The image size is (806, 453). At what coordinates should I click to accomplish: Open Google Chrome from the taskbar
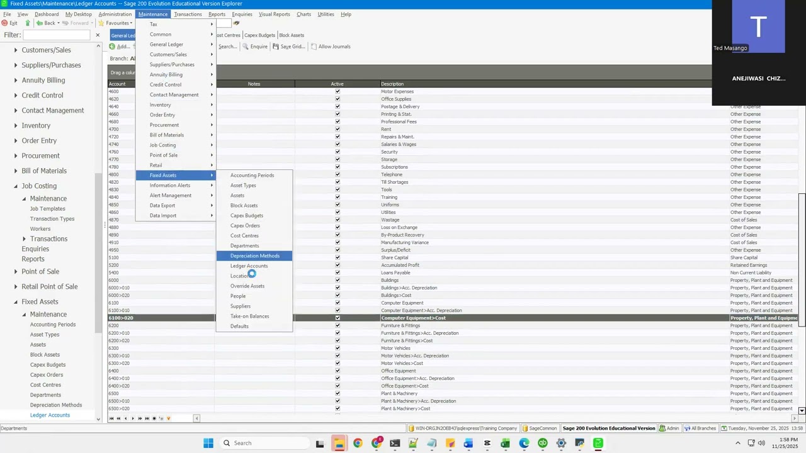coord(358,443)
